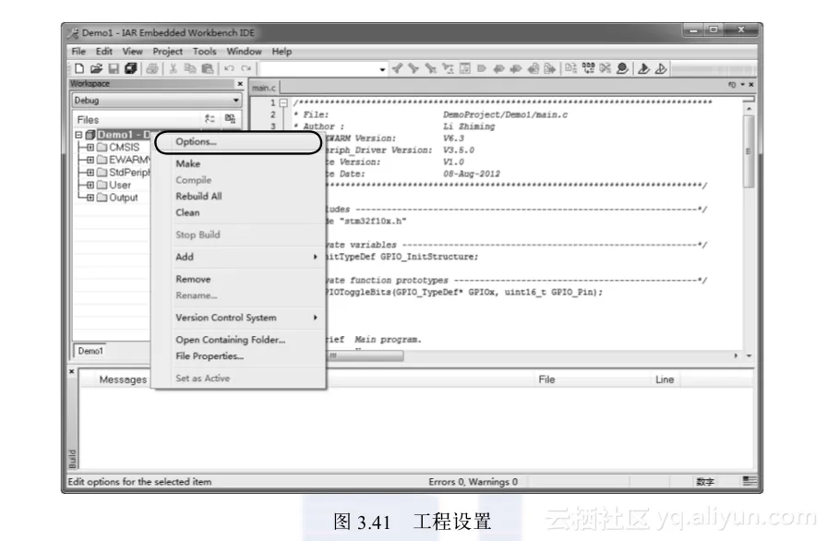
Task: Select the Demo1 workspace tab
Action: click(x=90, y=351)
